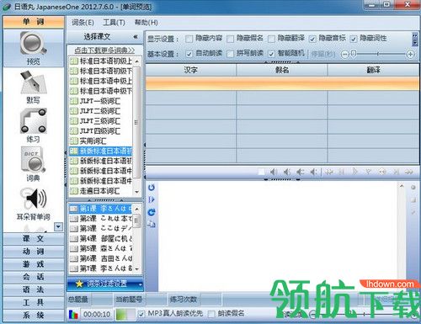This screenshot has width=421, height=324.
Task: Switch to the 课文 sidebar tab
Action: [34, 238]
